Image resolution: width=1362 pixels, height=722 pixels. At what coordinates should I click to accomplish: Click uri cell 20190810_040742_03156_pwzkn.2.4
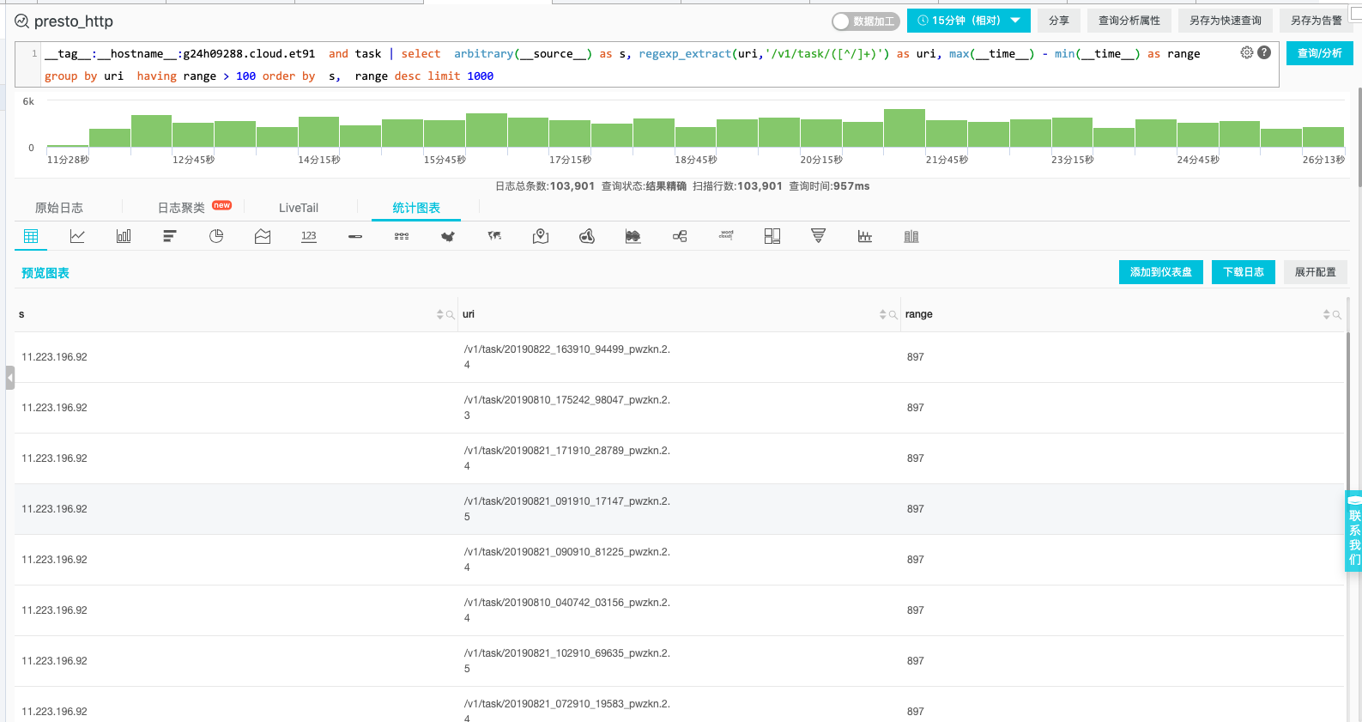point(567,610)
